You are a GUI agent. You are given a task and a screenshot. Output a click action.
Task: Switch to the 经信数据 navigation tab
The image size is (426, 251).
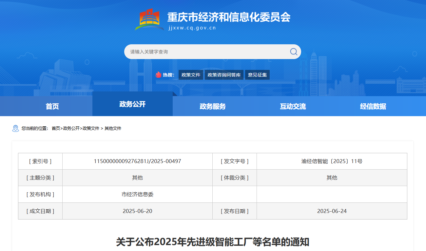click(x=373, y=106)
